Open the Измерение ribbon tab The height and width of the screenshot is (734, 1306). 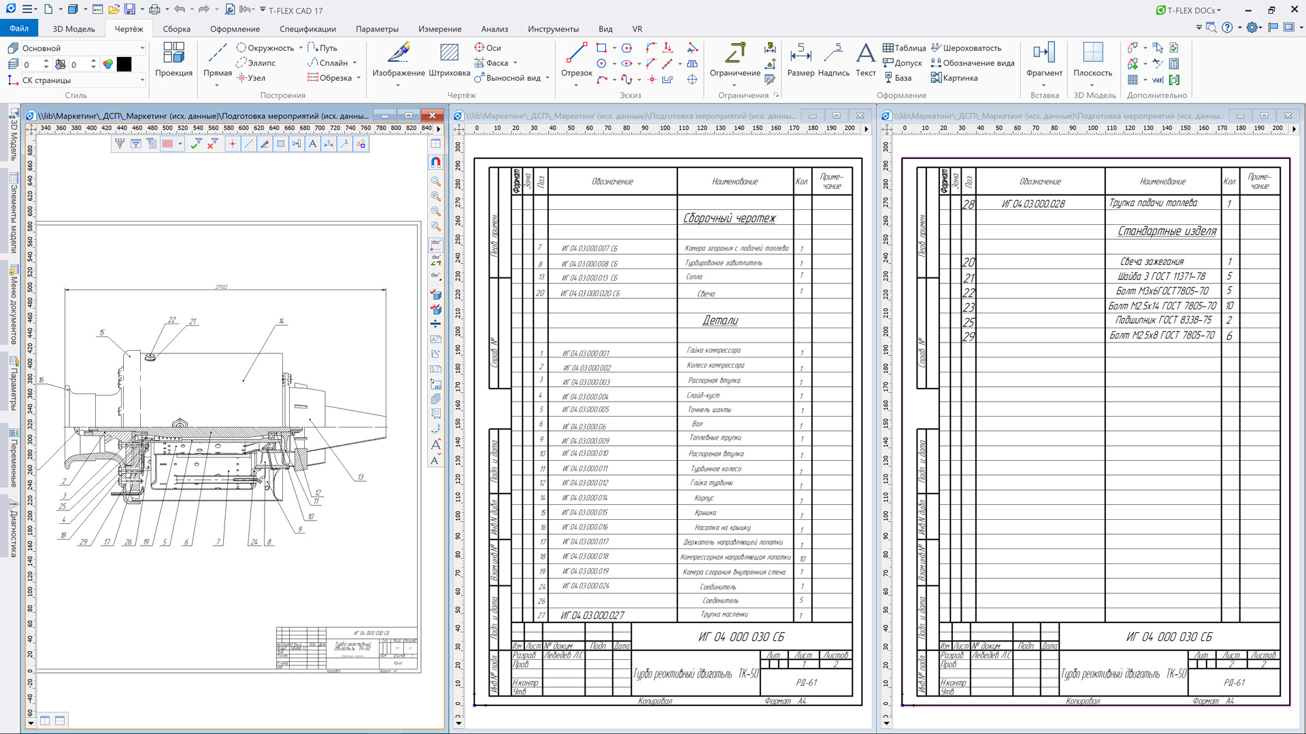click(439, 29)
